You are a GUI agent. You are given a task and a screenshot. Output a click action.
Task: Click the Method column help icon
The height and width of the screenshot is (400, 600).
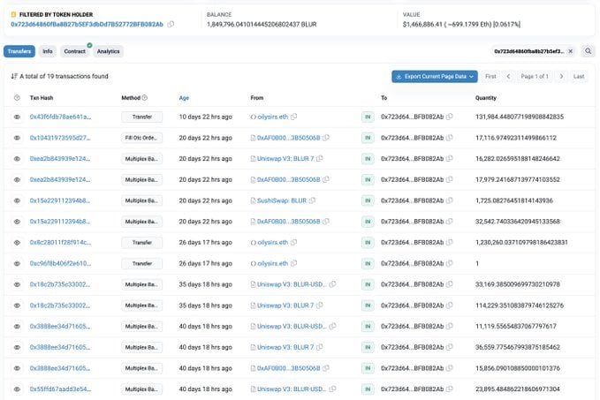coord(145,98)
